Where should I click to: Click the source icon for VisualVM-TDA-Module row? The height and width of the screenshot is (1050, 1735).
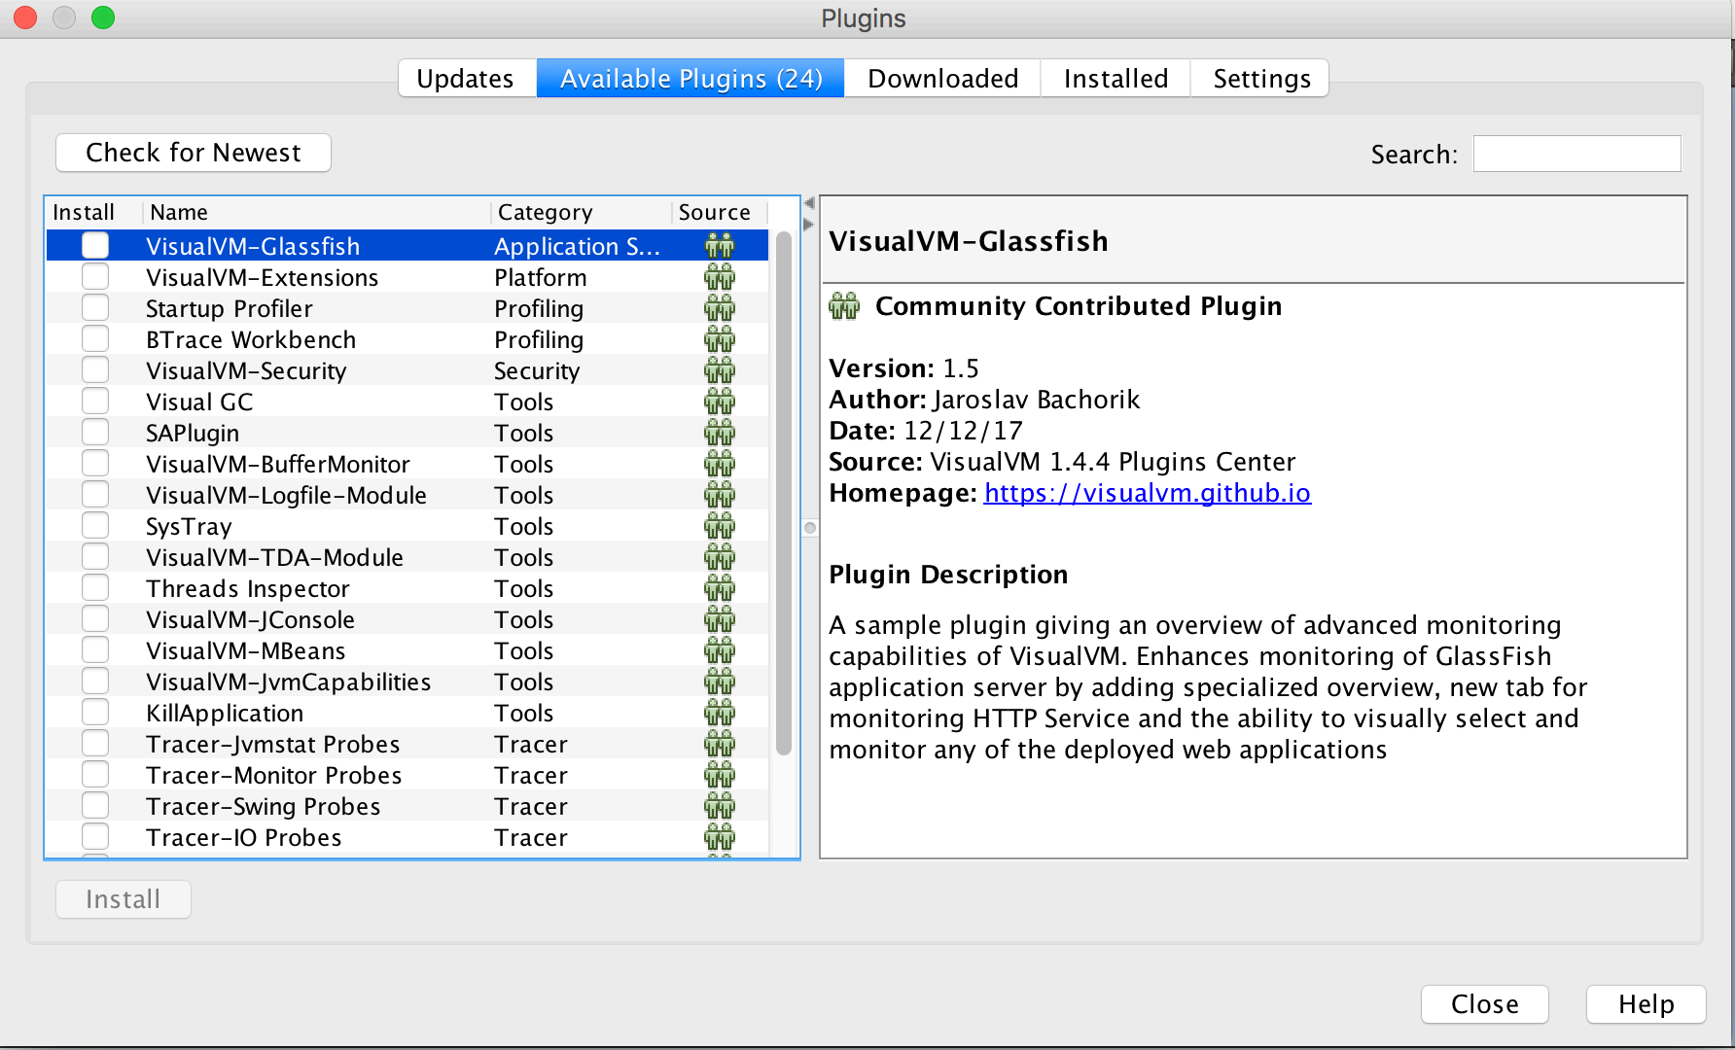(x=720, y=557)
